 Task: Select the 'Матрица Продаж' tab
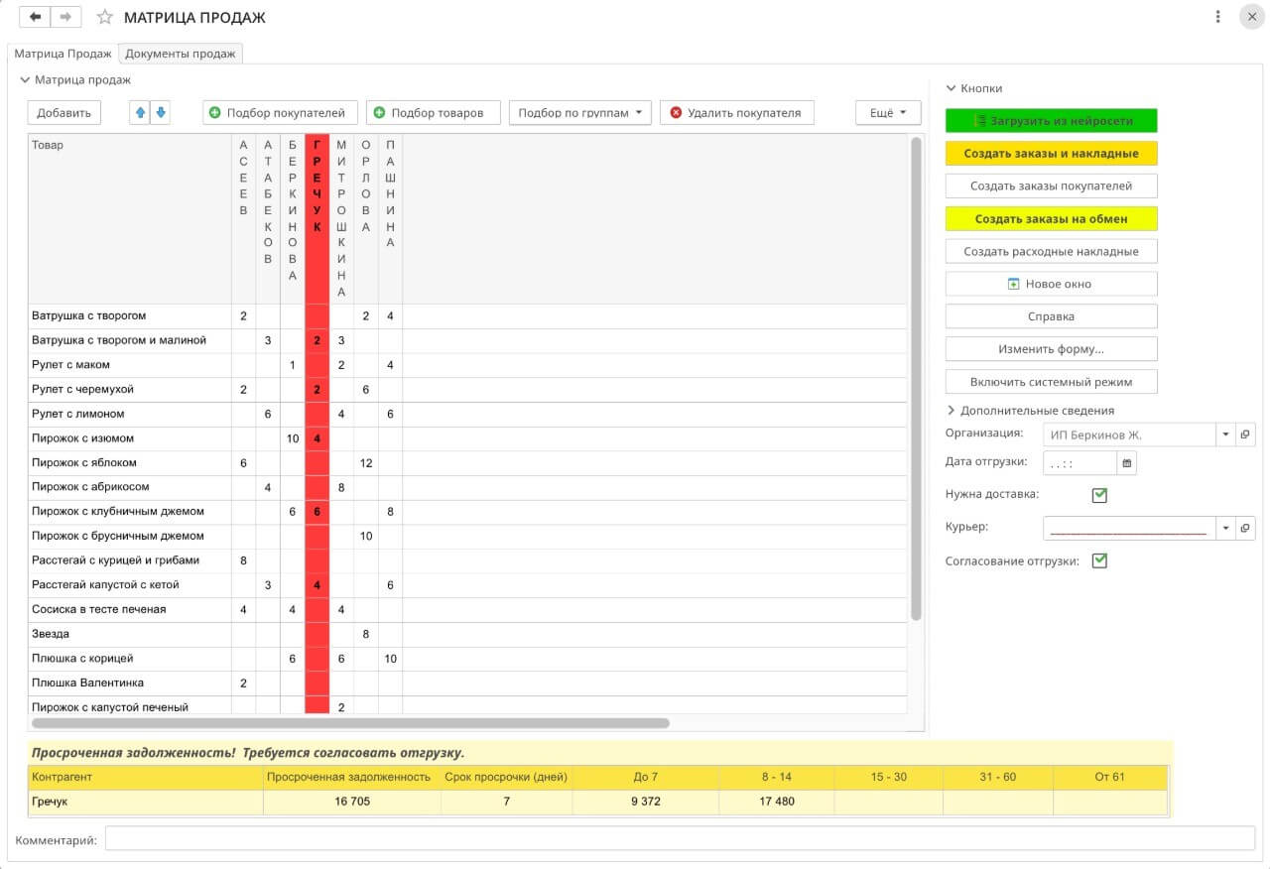coord(63,54)
